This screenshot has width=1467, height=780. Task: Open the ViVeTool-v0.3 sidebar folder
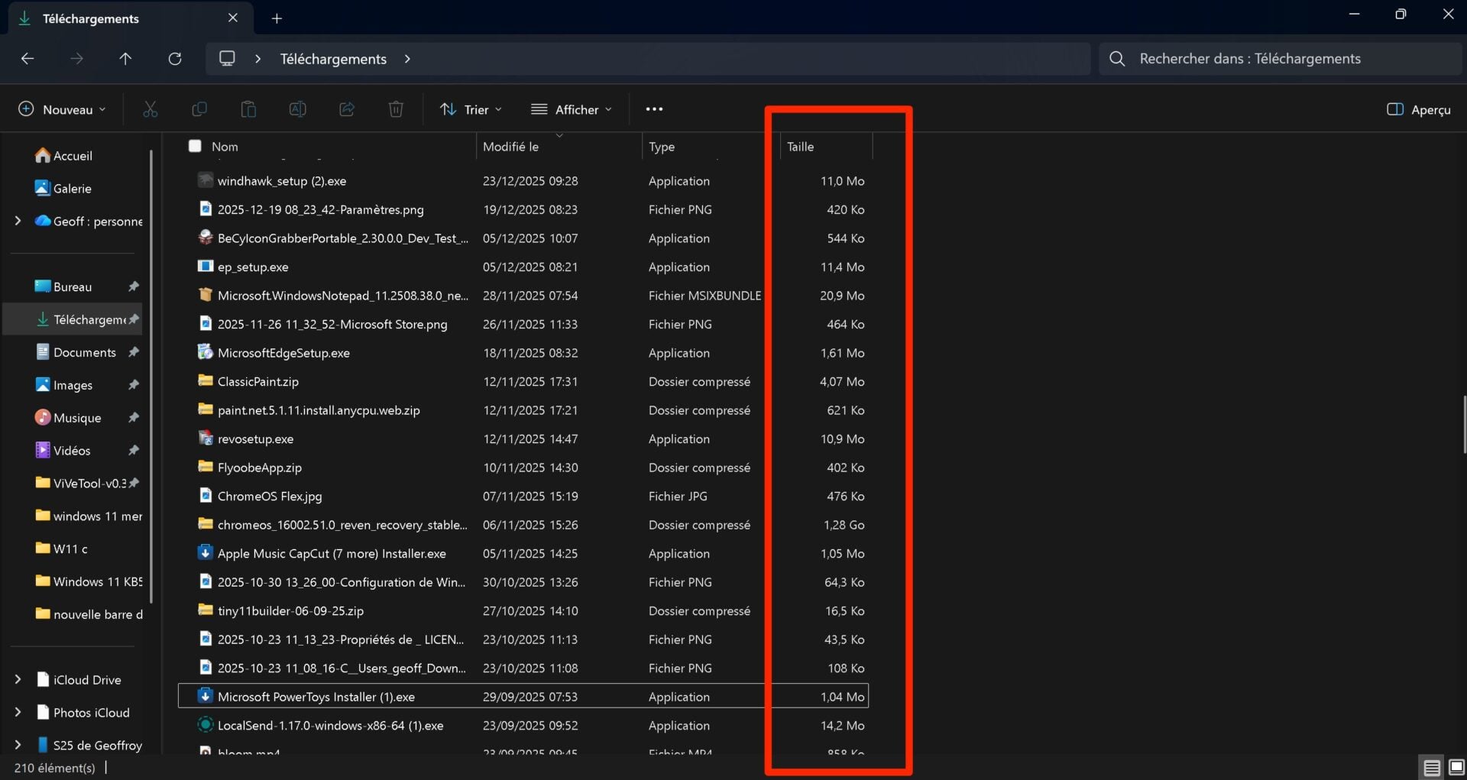(x=89, y=484)
